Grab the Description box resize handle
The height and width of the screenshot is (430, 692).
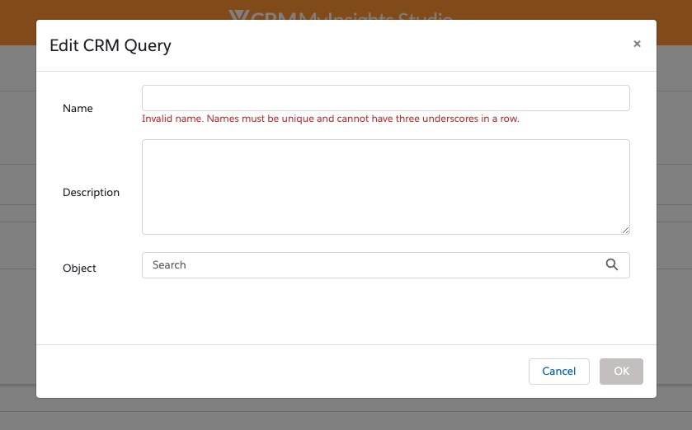pyautogui.click(x=625, y=230)
